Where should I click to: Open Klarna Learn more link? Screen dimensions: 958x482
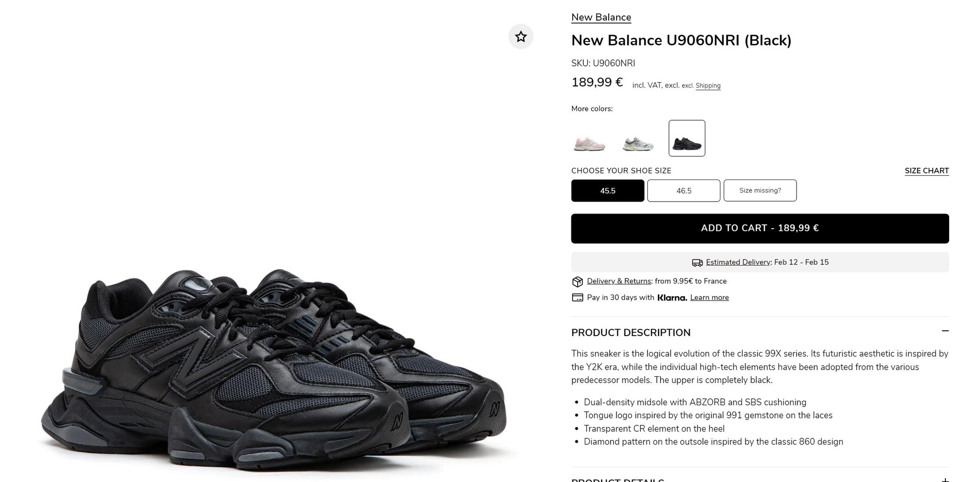pyautogui.click(x=709, y=297)
